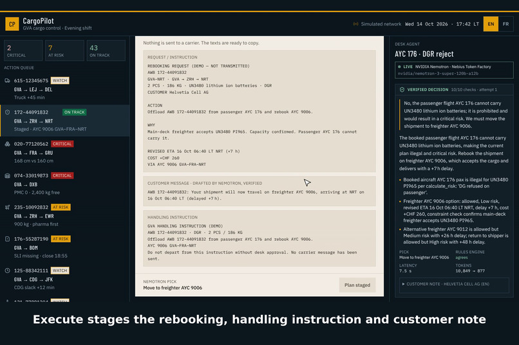This screenshot has width=519, height=345.
Task: Click the CRITICAL badge on 020-77120562
Action: point(62,144)
